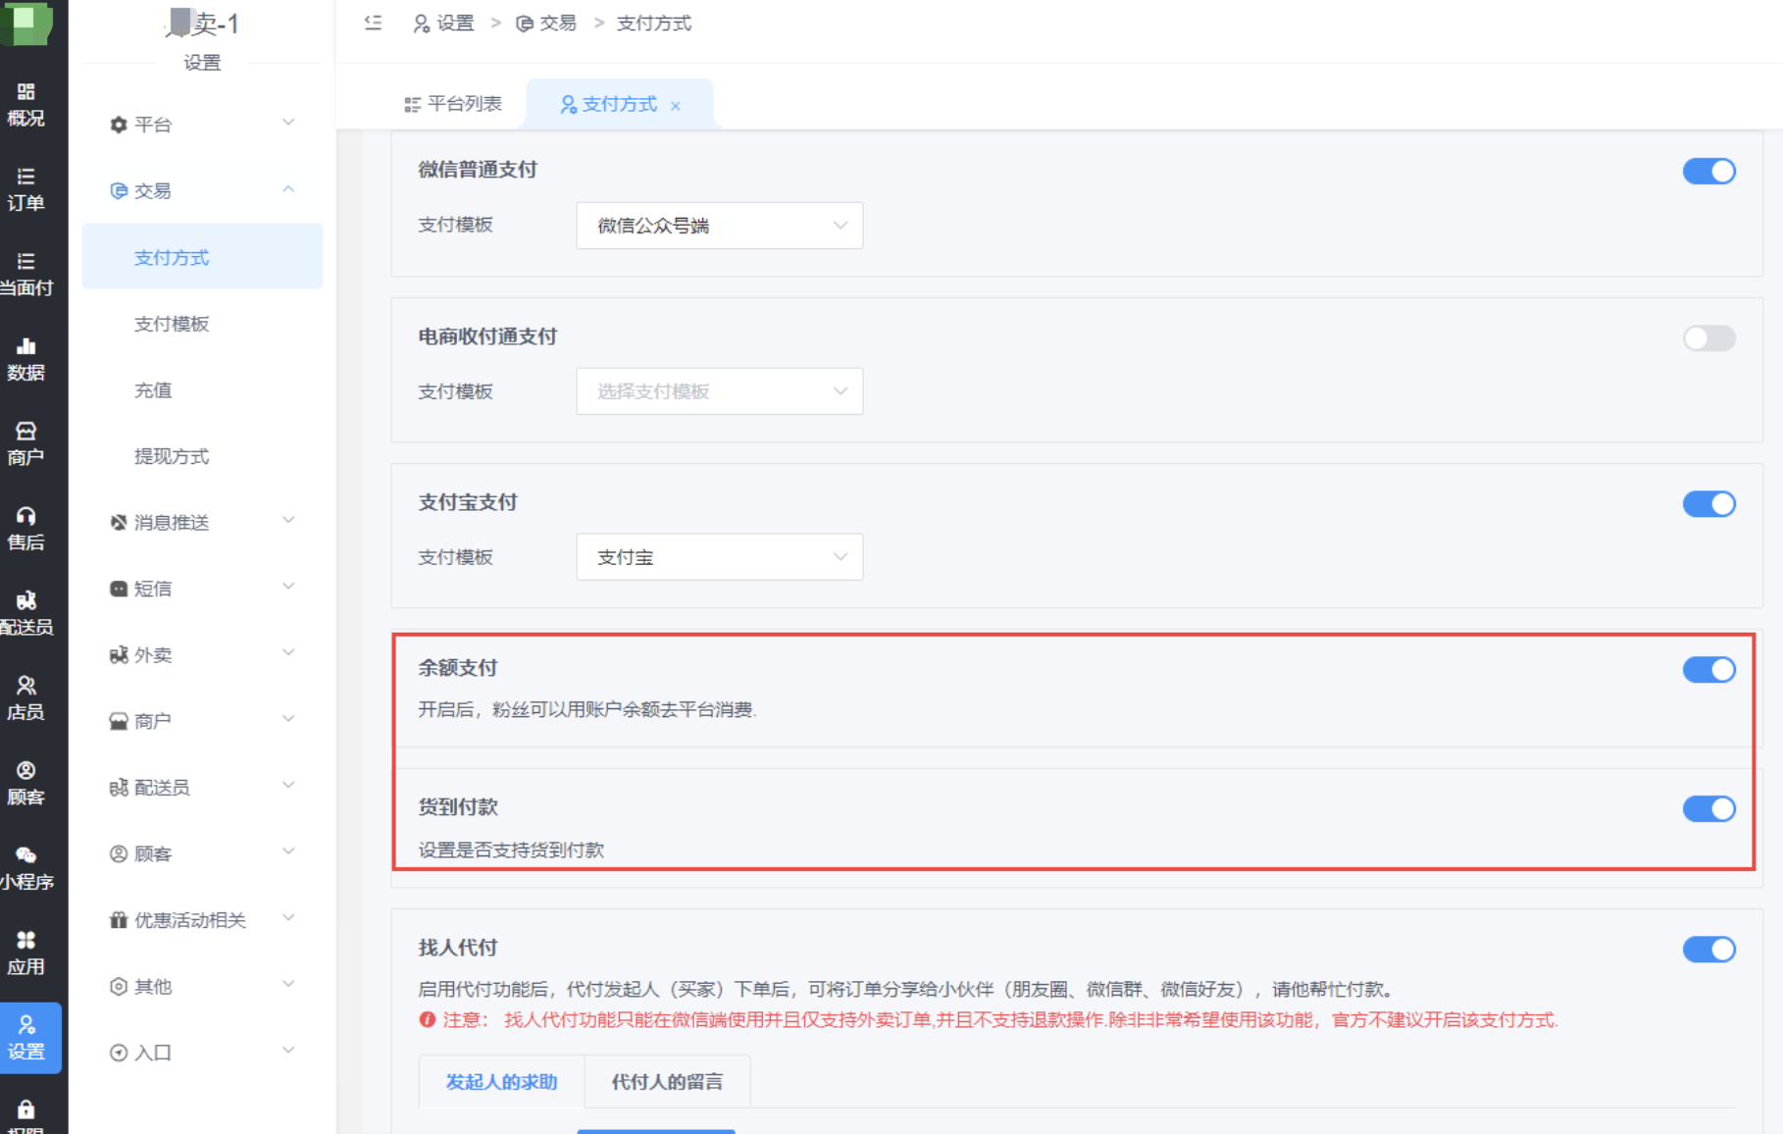Expand the 其他 menu chevron

(x=288, y=984)
